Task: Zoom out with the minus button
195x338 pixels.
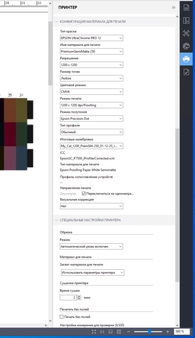Action: point(129,332)
